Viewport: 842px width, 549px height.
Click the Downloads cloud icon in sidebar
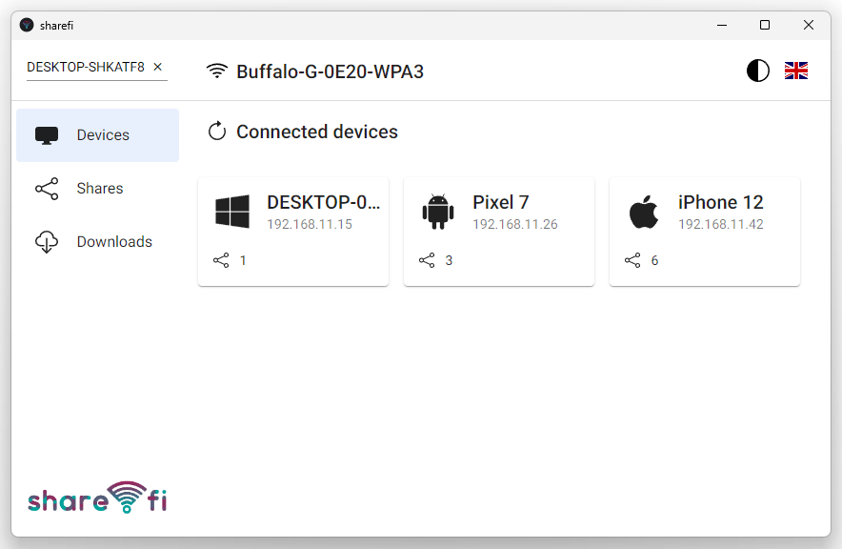click(47, 242)
